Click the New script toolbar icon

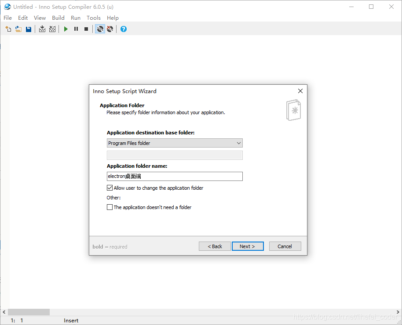coord(8,29)
